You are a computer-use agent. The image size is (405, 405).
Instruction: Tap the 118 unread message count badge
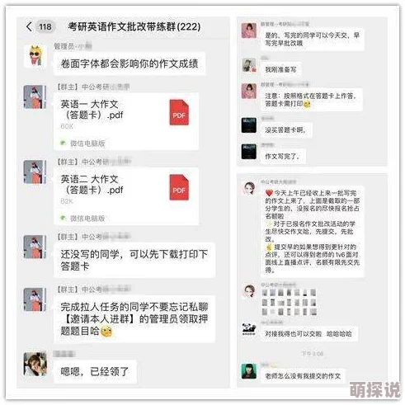(x=45, y=27)
